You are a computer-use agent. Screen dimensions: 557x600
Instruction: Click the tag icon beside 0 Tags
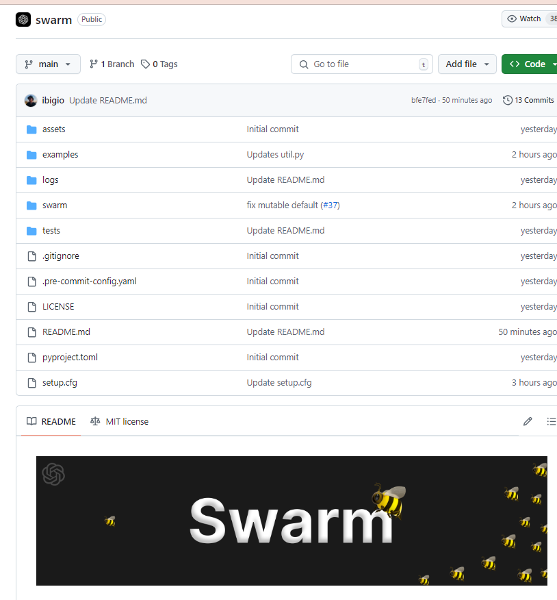coord(145,64)
